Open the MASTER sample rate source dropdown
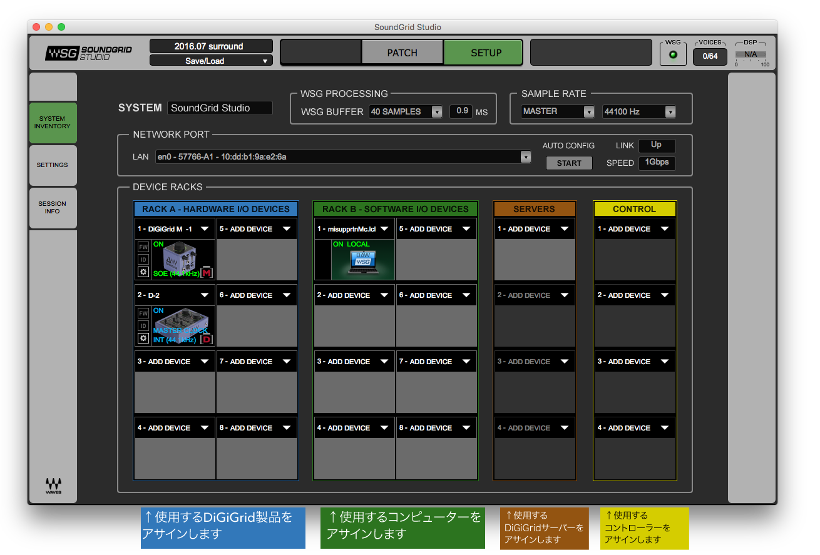Screen dimensions: 820x555 [x=558, y=111]
